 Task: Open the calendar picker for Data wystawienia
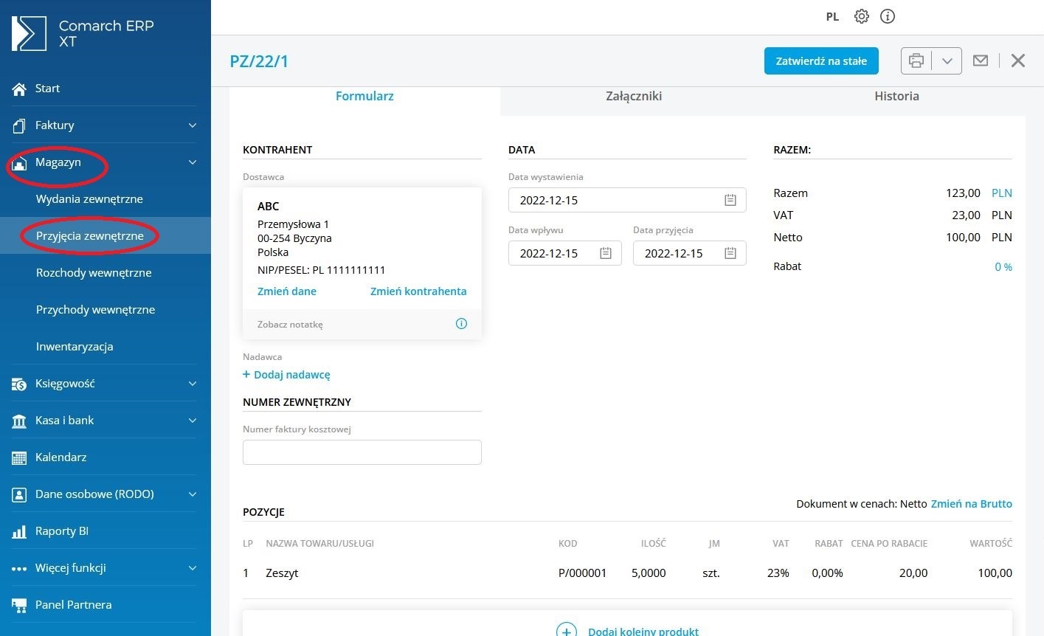[x=730, y=199]
